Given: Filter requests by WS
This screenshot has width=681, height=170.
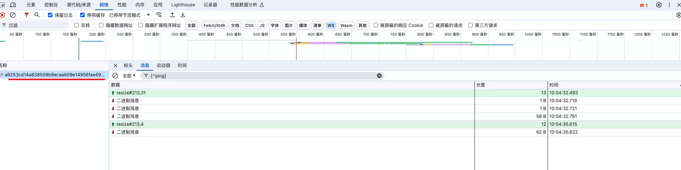Looking at the screenshot, I should tap(331, 25).
